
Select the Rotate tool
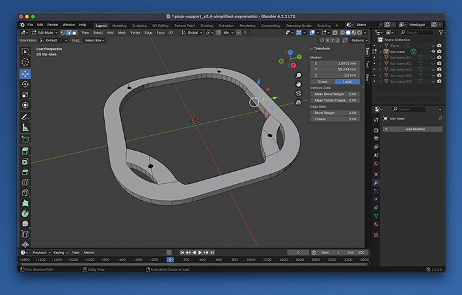25,84
